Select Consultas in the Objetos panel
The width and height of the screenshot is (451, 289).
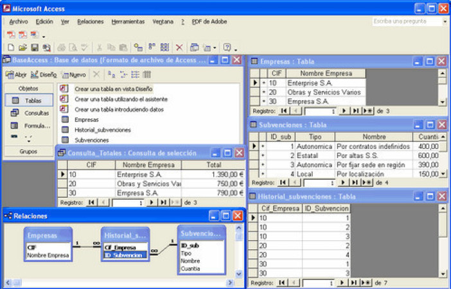(x=29, y=113)
